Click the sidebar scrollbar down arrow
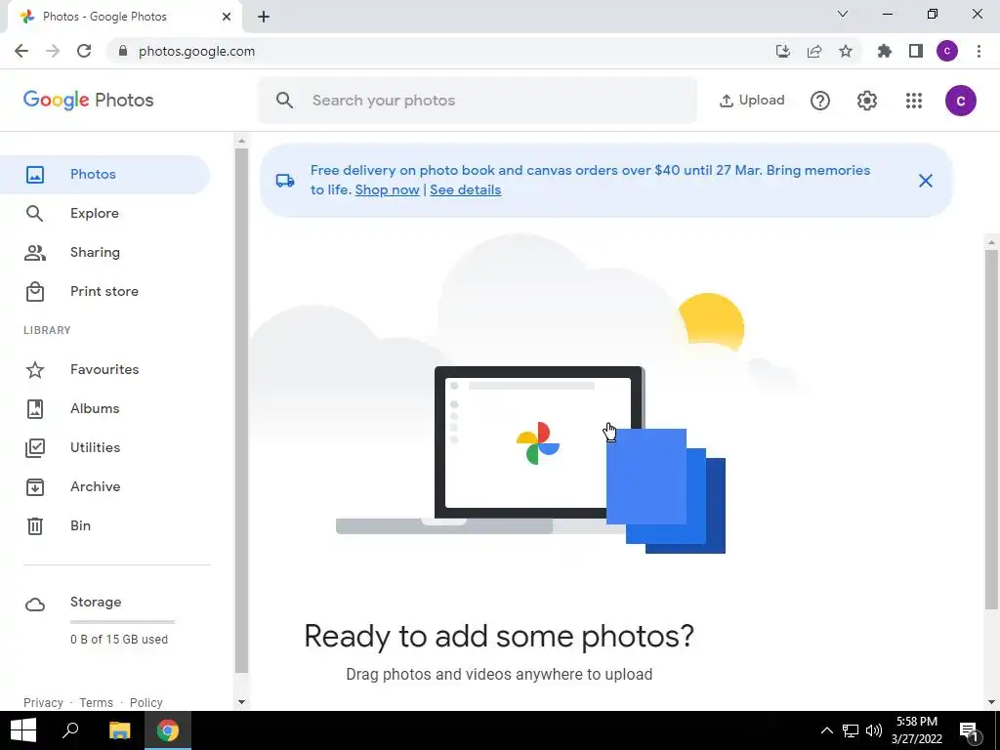 (241, 702)
